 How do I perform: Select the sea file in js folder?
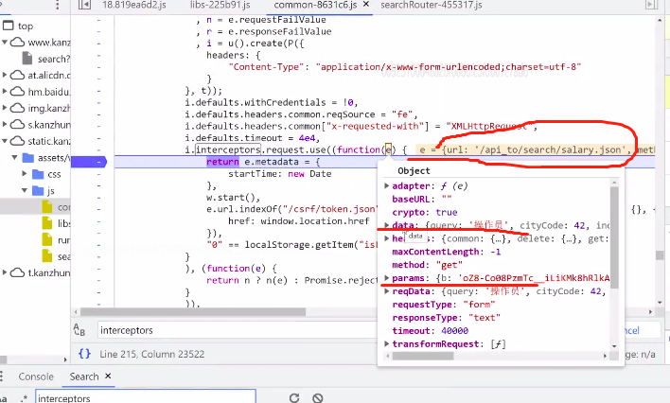pyautogui.click(x=63, y=256)
